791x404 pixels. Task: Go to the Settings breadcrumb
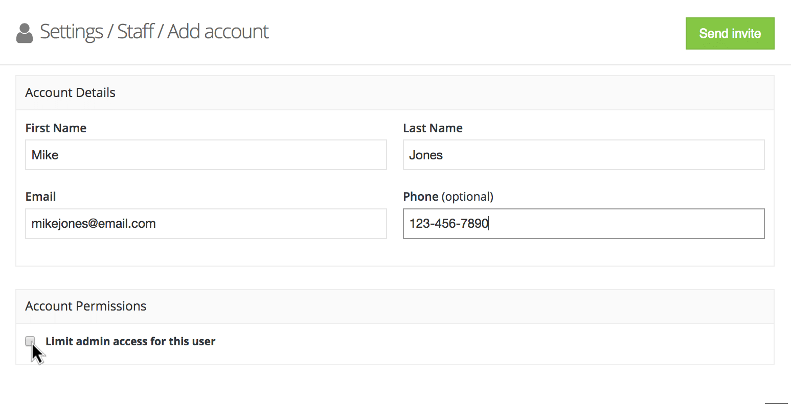pyautogui.click(x=71, y=32)
